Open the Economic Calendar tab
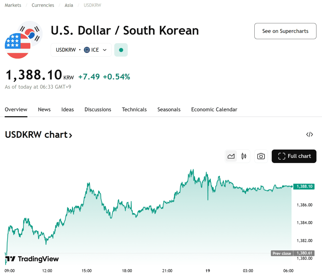 pos(214,110)
